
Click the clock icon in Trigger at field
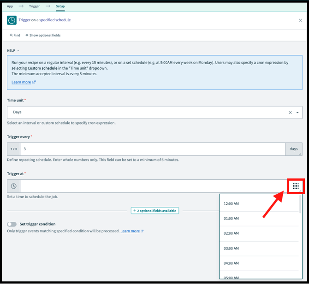[14, 186]
